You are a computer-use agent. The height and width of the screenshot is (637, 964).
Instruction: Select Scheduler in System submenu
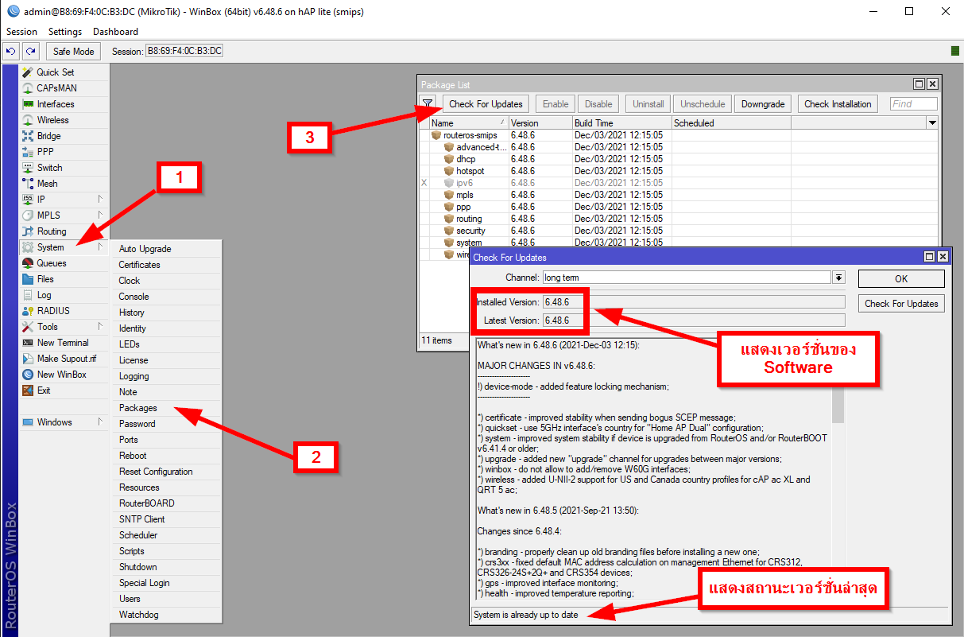(x=166, y=535)
